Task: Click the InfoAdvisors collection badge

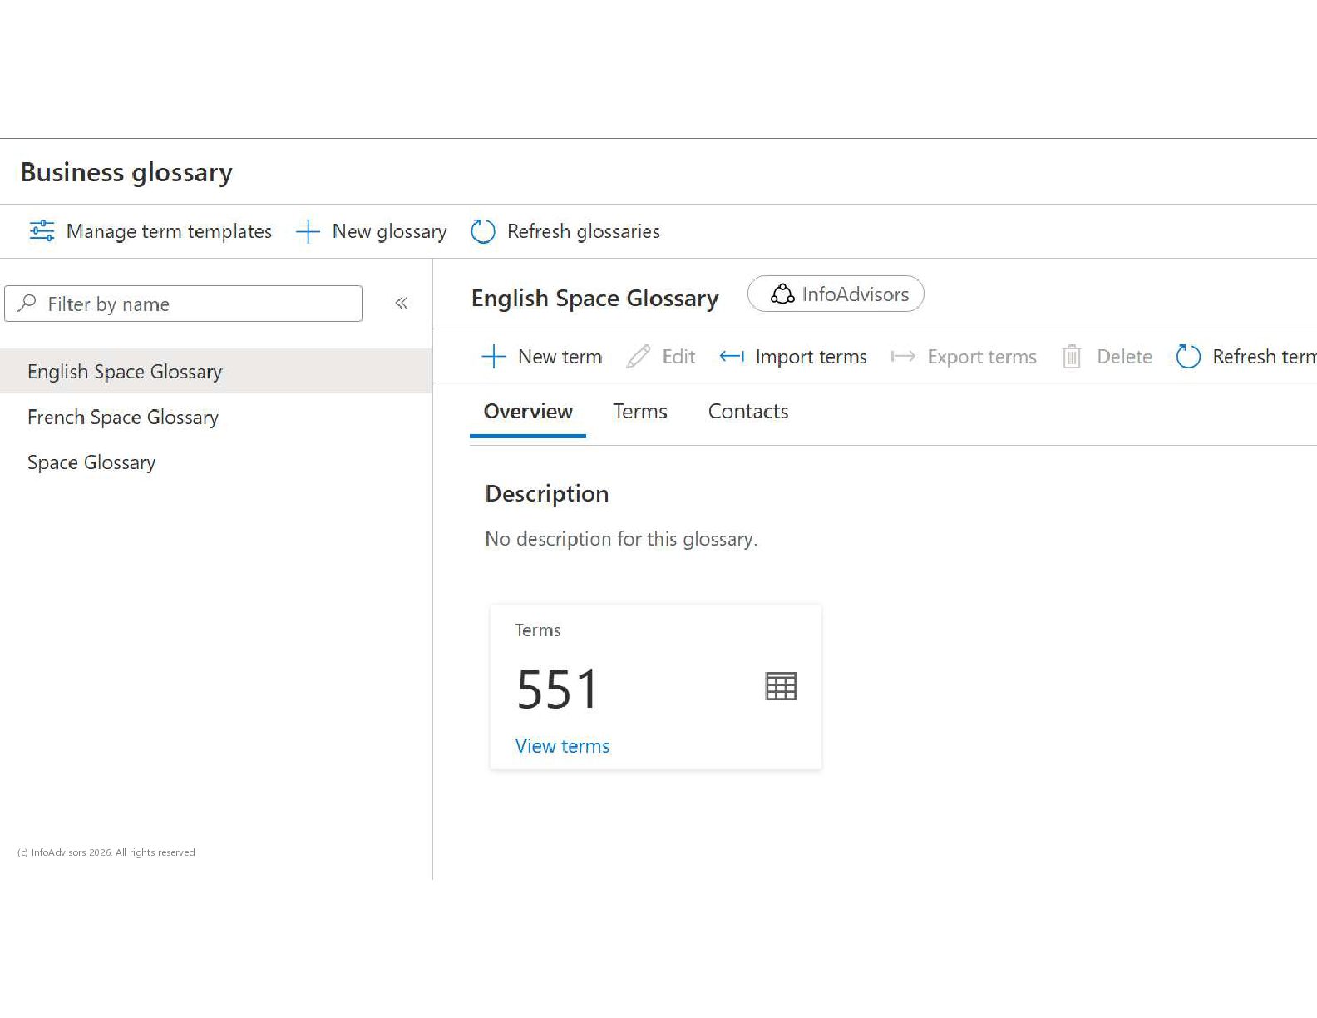Action: [x=836, y=294]
